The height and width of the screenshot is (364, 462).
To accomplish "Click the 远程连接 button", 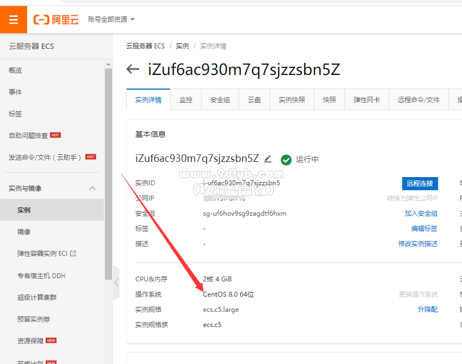I will click(x=420, y=184).
